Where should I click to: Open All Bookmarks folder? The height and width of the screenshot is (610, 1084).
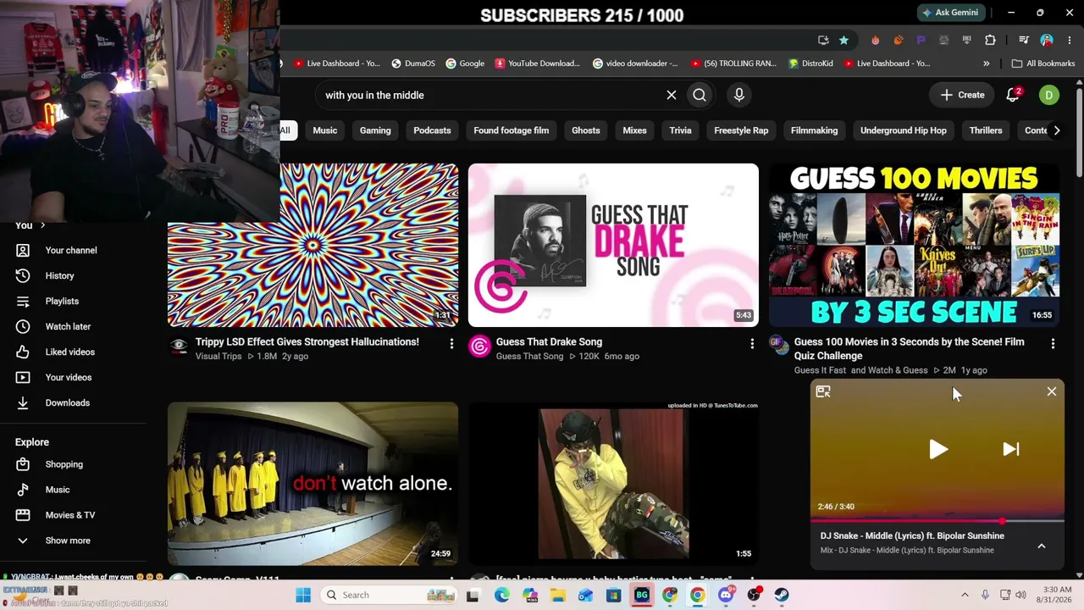1043,64
